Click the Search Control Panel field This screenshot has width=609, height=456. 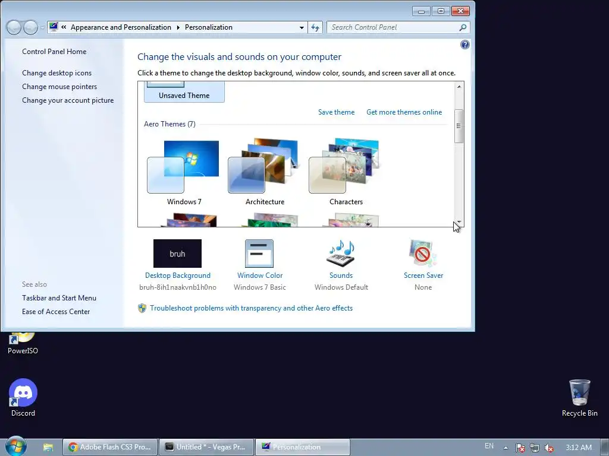click(x=398, y=27)
